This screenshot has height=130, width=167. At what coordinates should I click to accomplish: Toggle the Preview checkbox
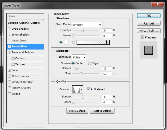tap(142, 37)
